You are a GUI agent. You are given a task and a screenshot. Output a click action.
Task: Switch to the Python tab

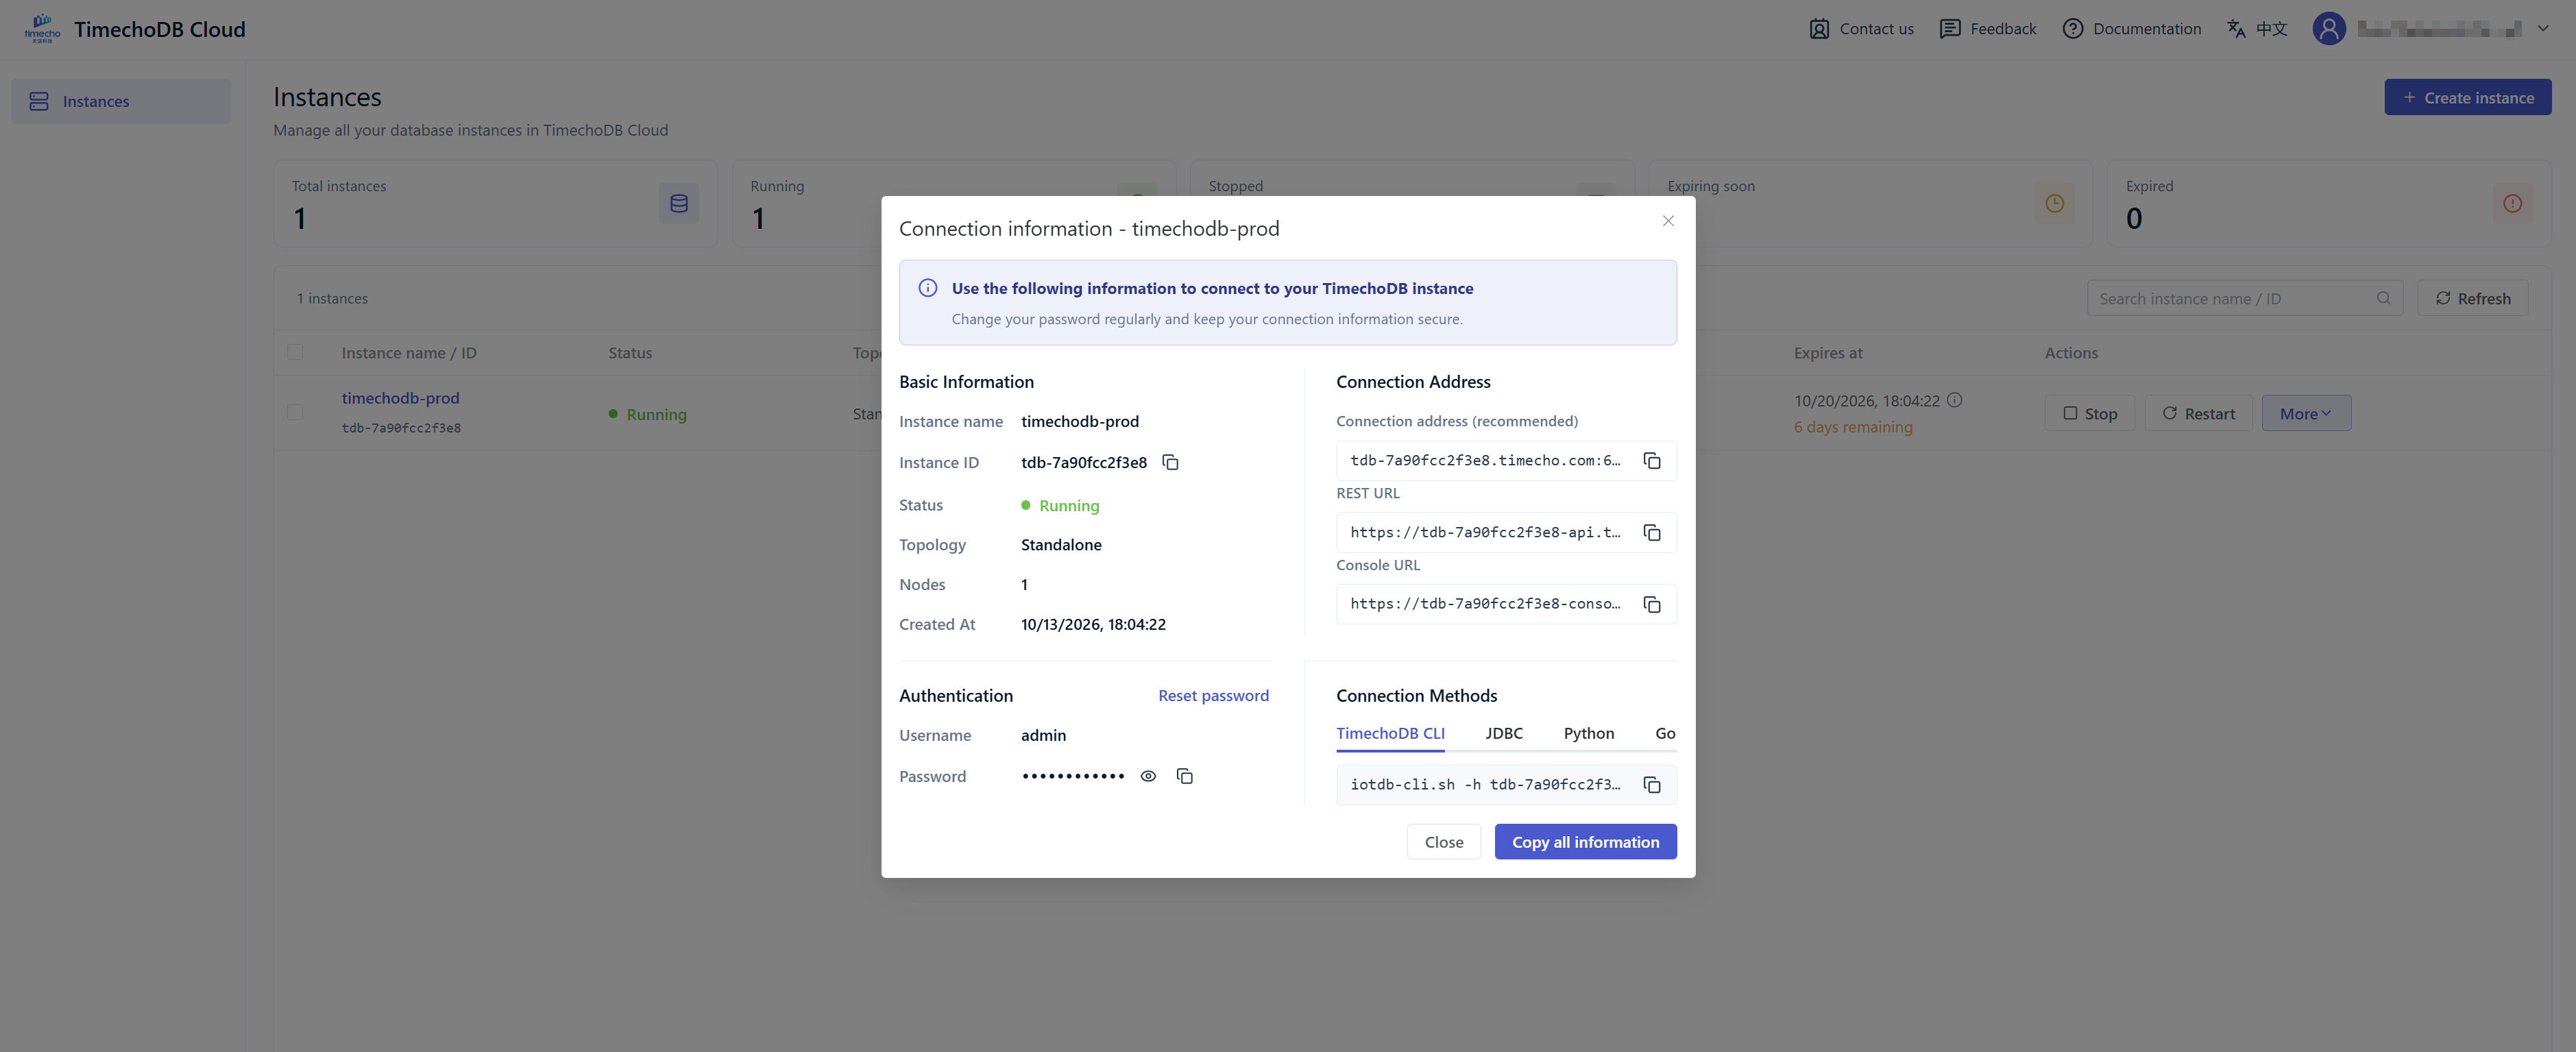[x=1589, y=733]
